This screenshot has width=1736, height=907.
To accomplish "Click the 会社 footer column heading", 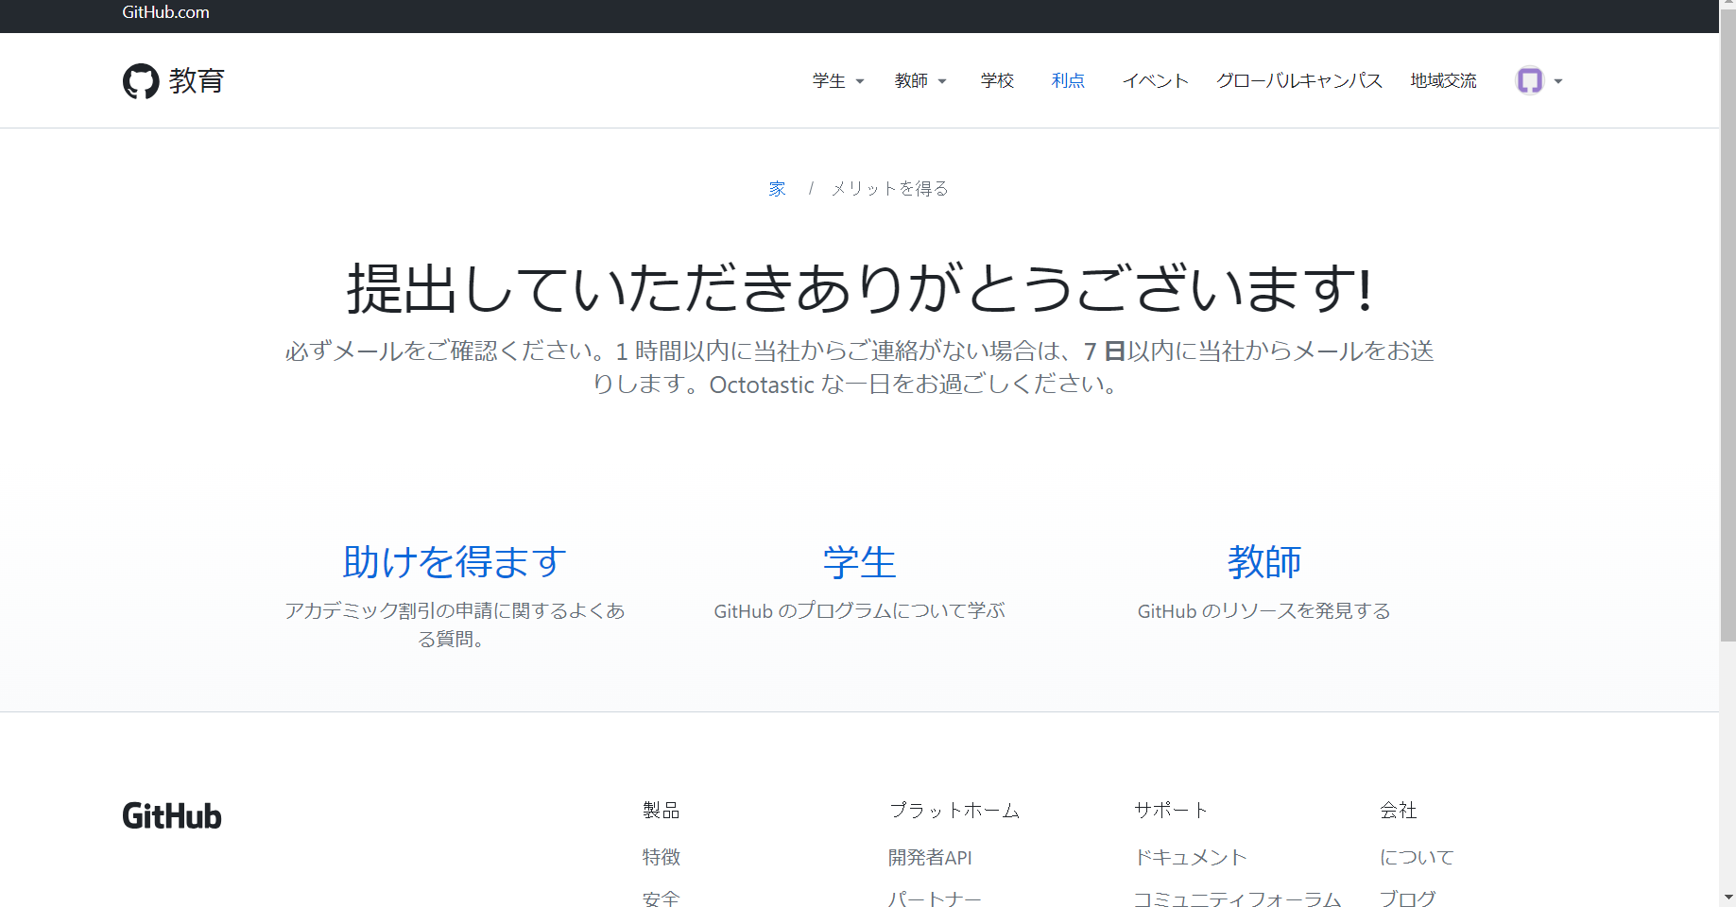I will click(x=1399, y=810).
